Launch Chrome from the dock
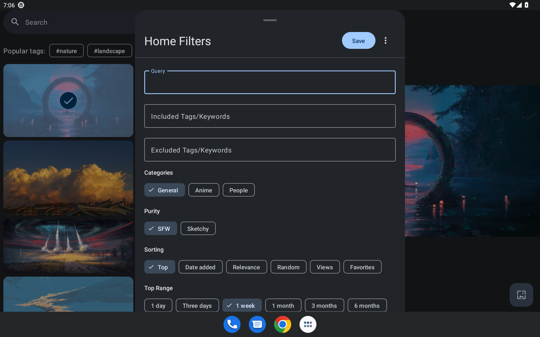 pyautogui.click(x=282, y=324)
